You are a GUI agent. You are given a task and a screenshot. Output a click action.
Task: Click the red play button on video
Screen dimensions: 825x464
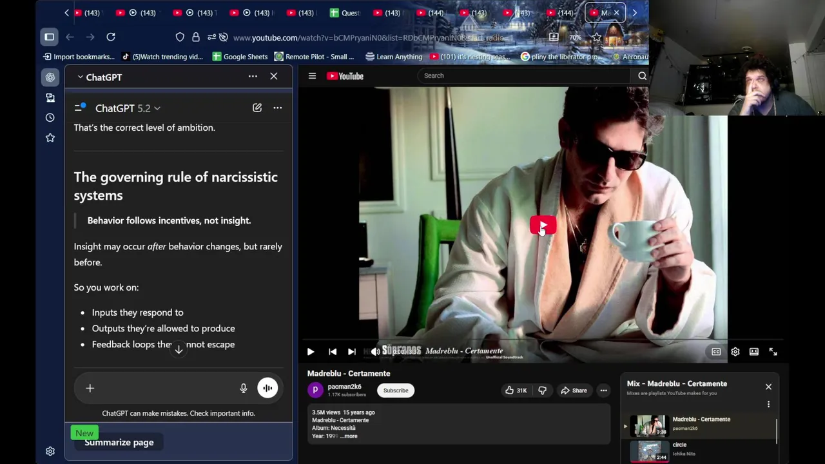tap(543, 226)
